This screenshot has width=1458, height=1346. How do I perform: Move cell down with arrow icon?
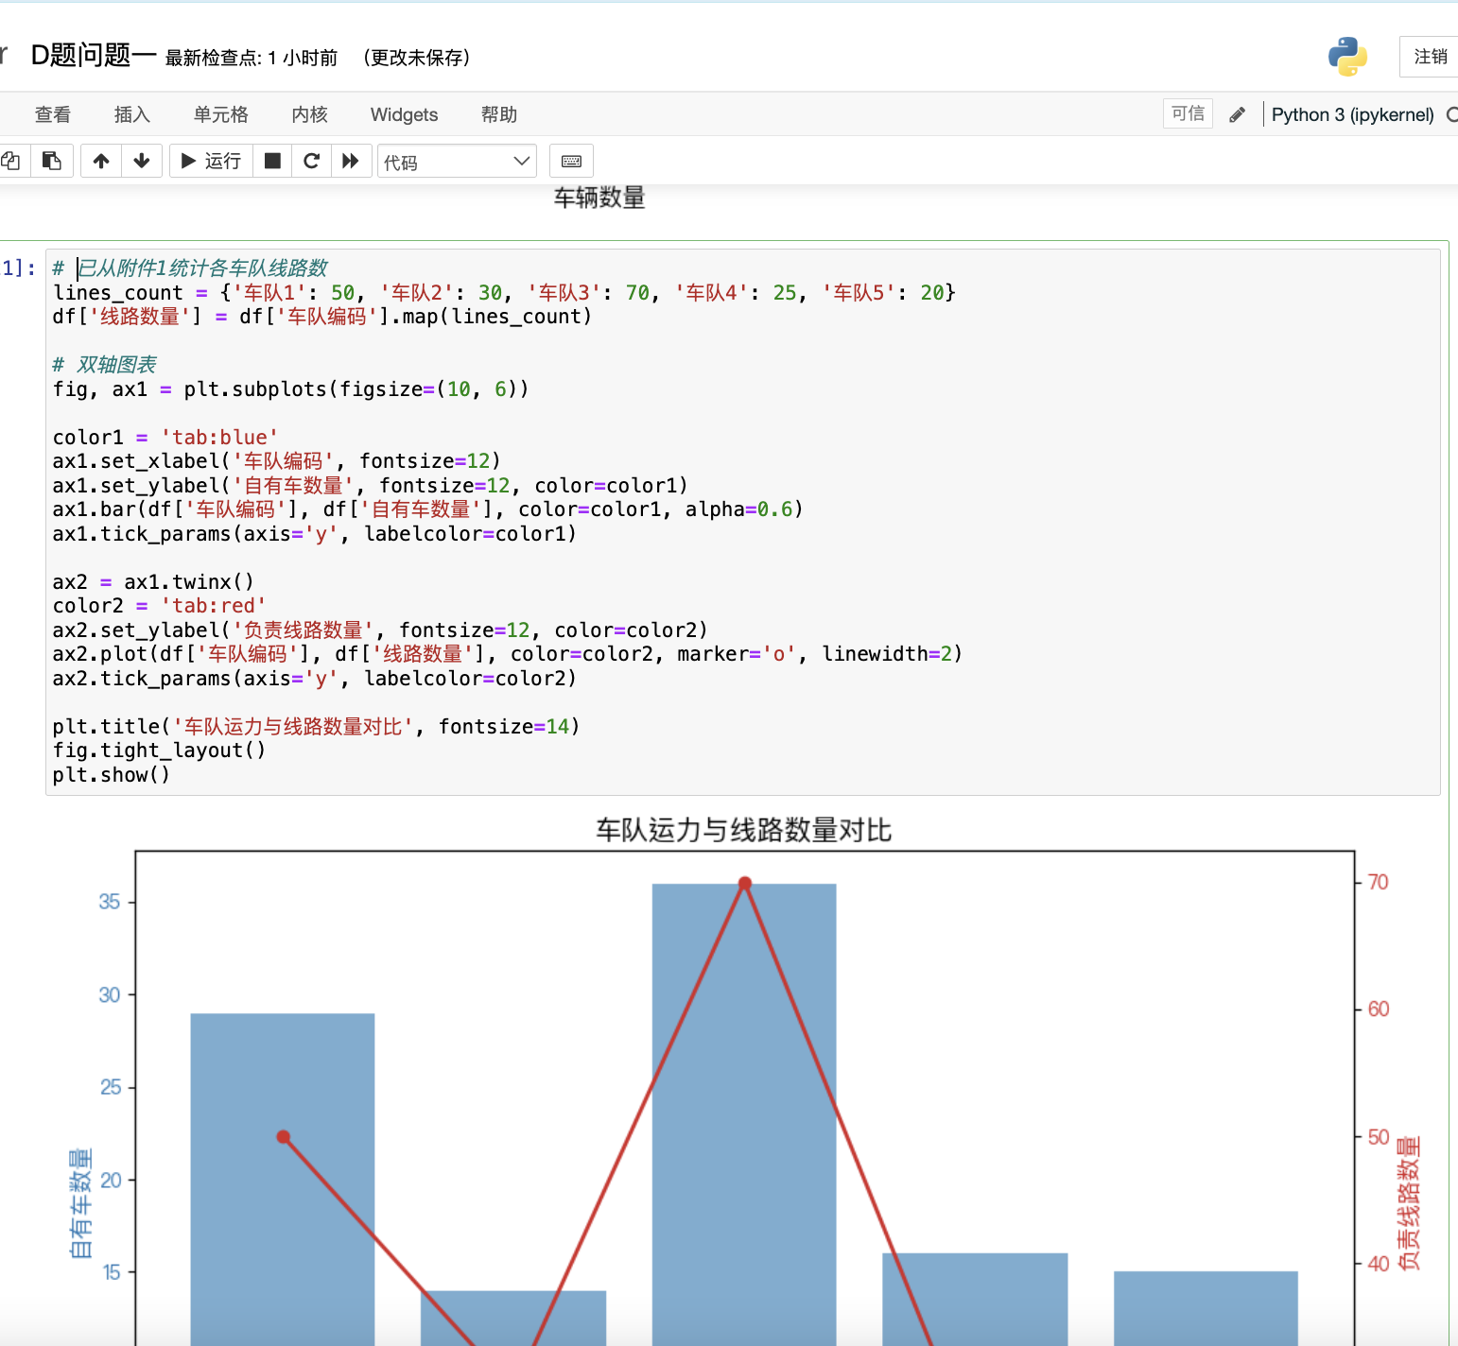click(x=142, y=161)
